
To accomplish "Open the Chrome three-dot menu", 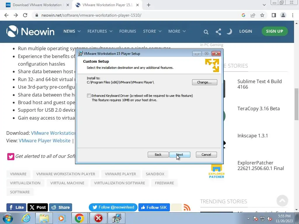I will pyautogui.click(x=293, y=15).
